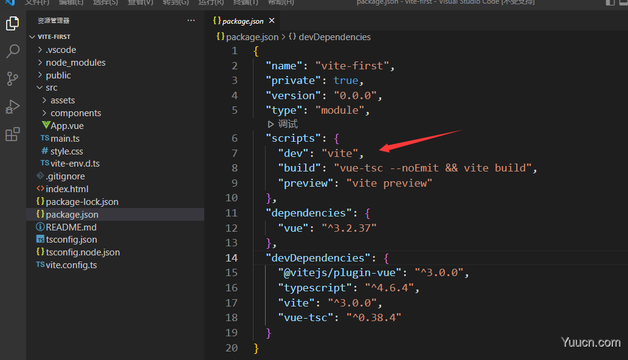Open the Explorer view in activity bar

pyautogui.click(x=12, y=24)
